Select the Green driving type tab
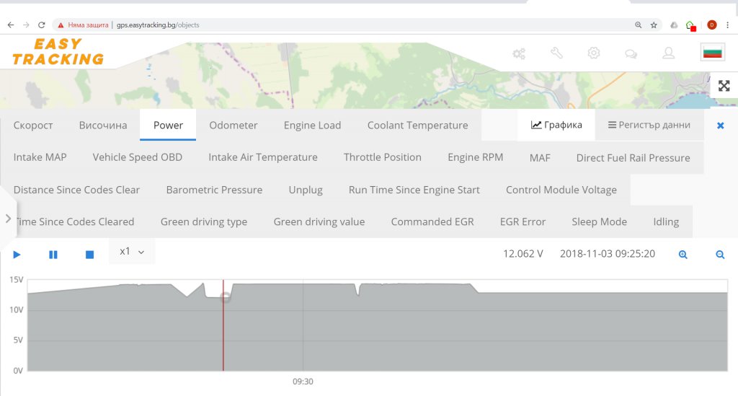The width and height of the screenshot is (738, 396). [204, 221]
